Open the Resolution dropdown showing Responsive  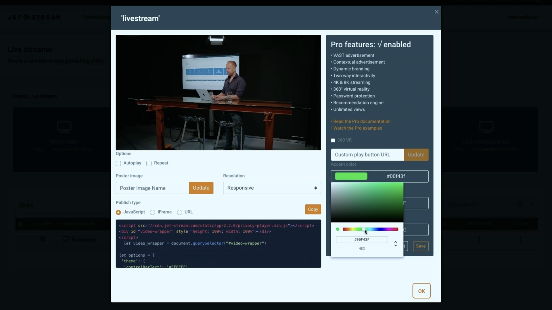272,188
